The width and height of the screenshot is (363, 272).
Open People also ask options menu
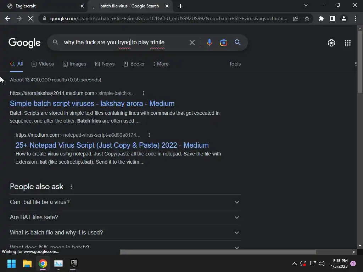(x=71, y=187)
